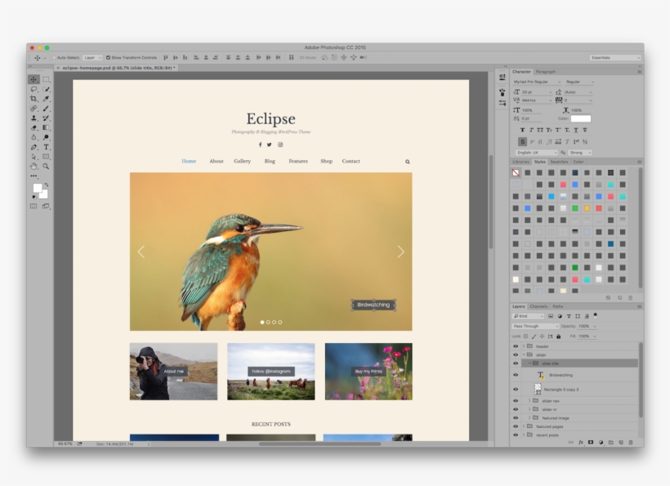Expand the slider nav group
Image resolution: width=670 pixels, height=486 pixels.
pos(529,401)
